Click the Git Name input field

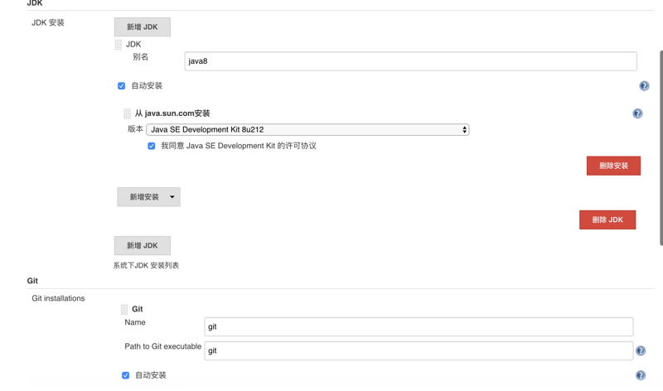[x=419, y=327]
